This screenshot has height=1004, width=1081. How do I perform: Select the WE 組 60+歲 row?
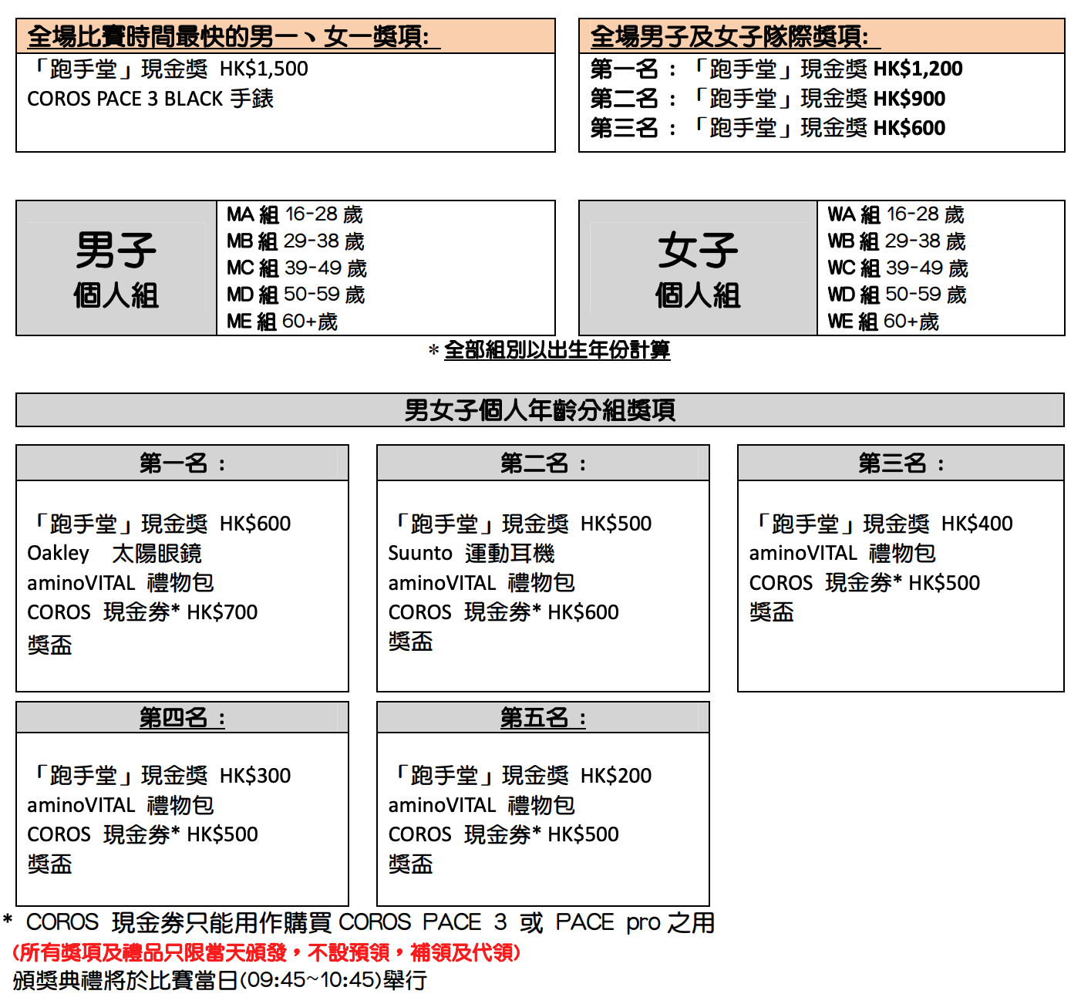tap(884, 322)
